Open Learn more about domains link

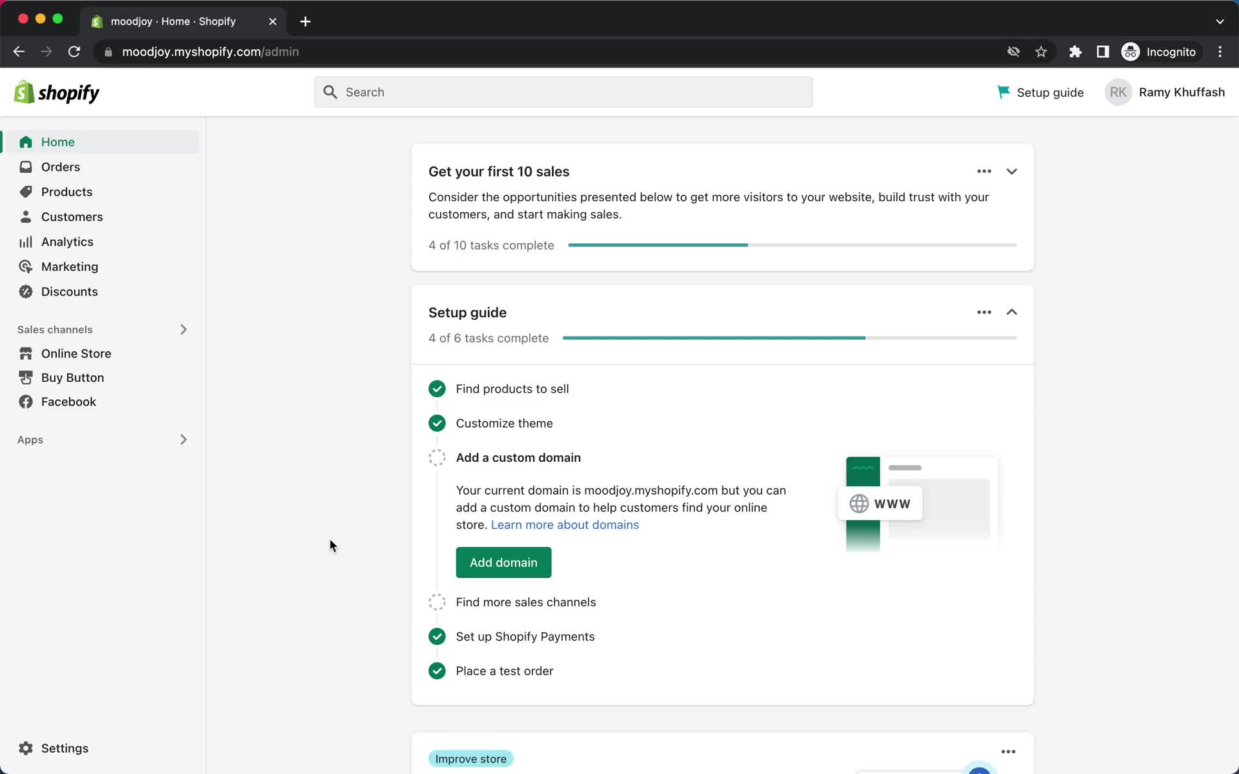(x=565, y=525)
